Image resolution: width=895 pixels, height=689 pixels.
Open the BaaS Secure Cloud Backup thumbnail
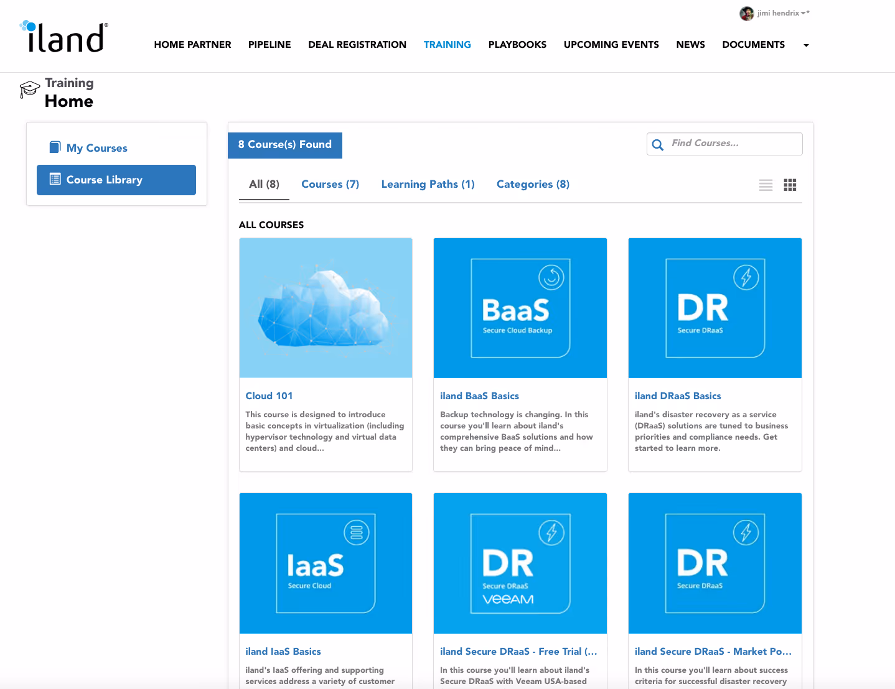coord(520,308)
